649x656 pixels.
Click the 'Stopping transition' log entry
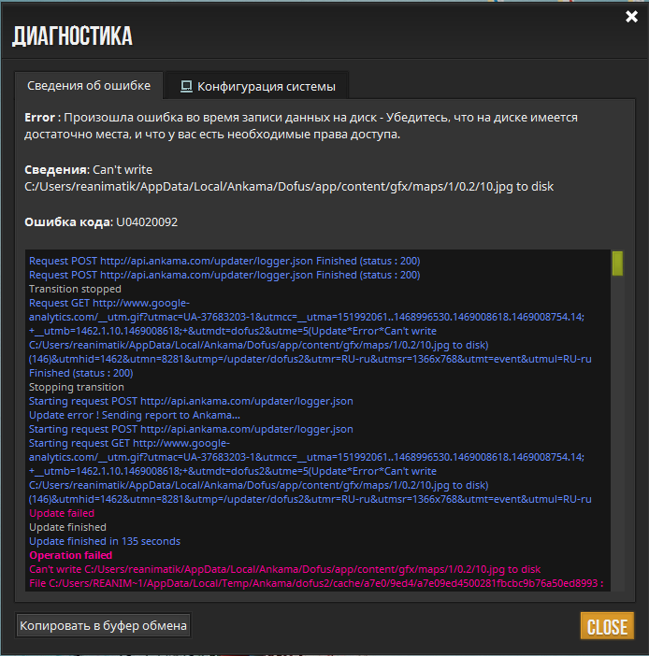[x=77, y=387]
